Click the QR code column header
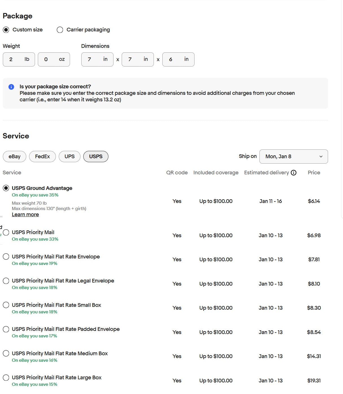This screenshot has height=394, width=343. coord(177,173)
